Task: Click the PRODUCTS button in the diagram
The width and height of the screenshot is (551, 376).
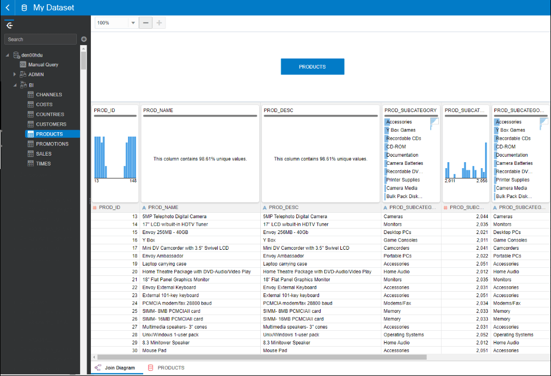Action: click(312, 66)
